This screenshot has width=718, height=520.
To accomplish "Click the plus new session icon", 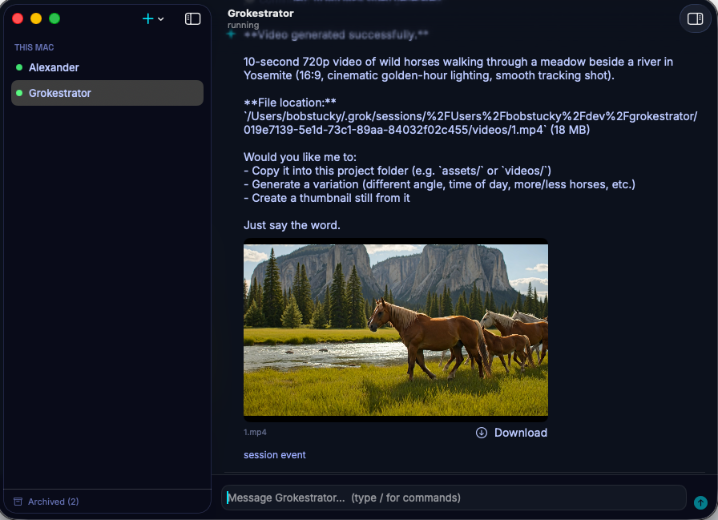I will tap(148, 18).
